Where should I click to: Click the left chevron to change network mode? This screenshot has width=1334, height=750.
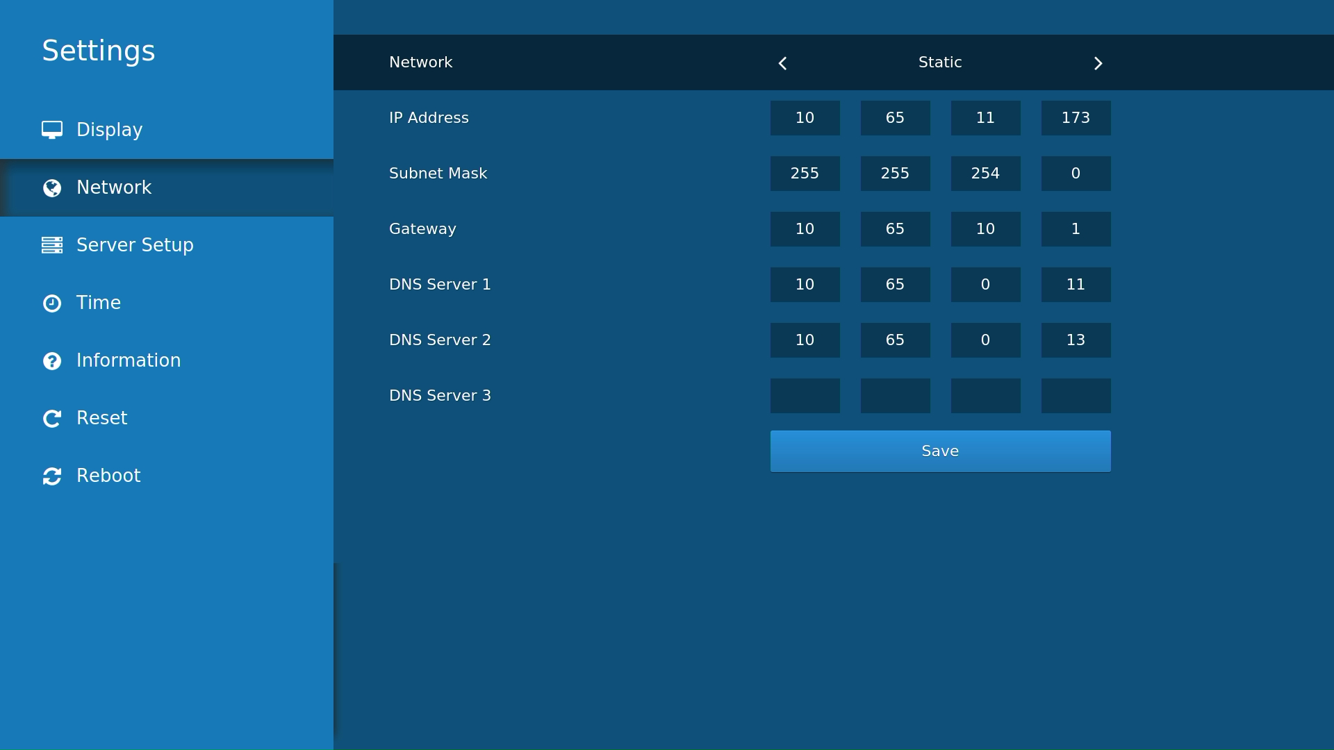pyautogui.click(x=782, y=62)
